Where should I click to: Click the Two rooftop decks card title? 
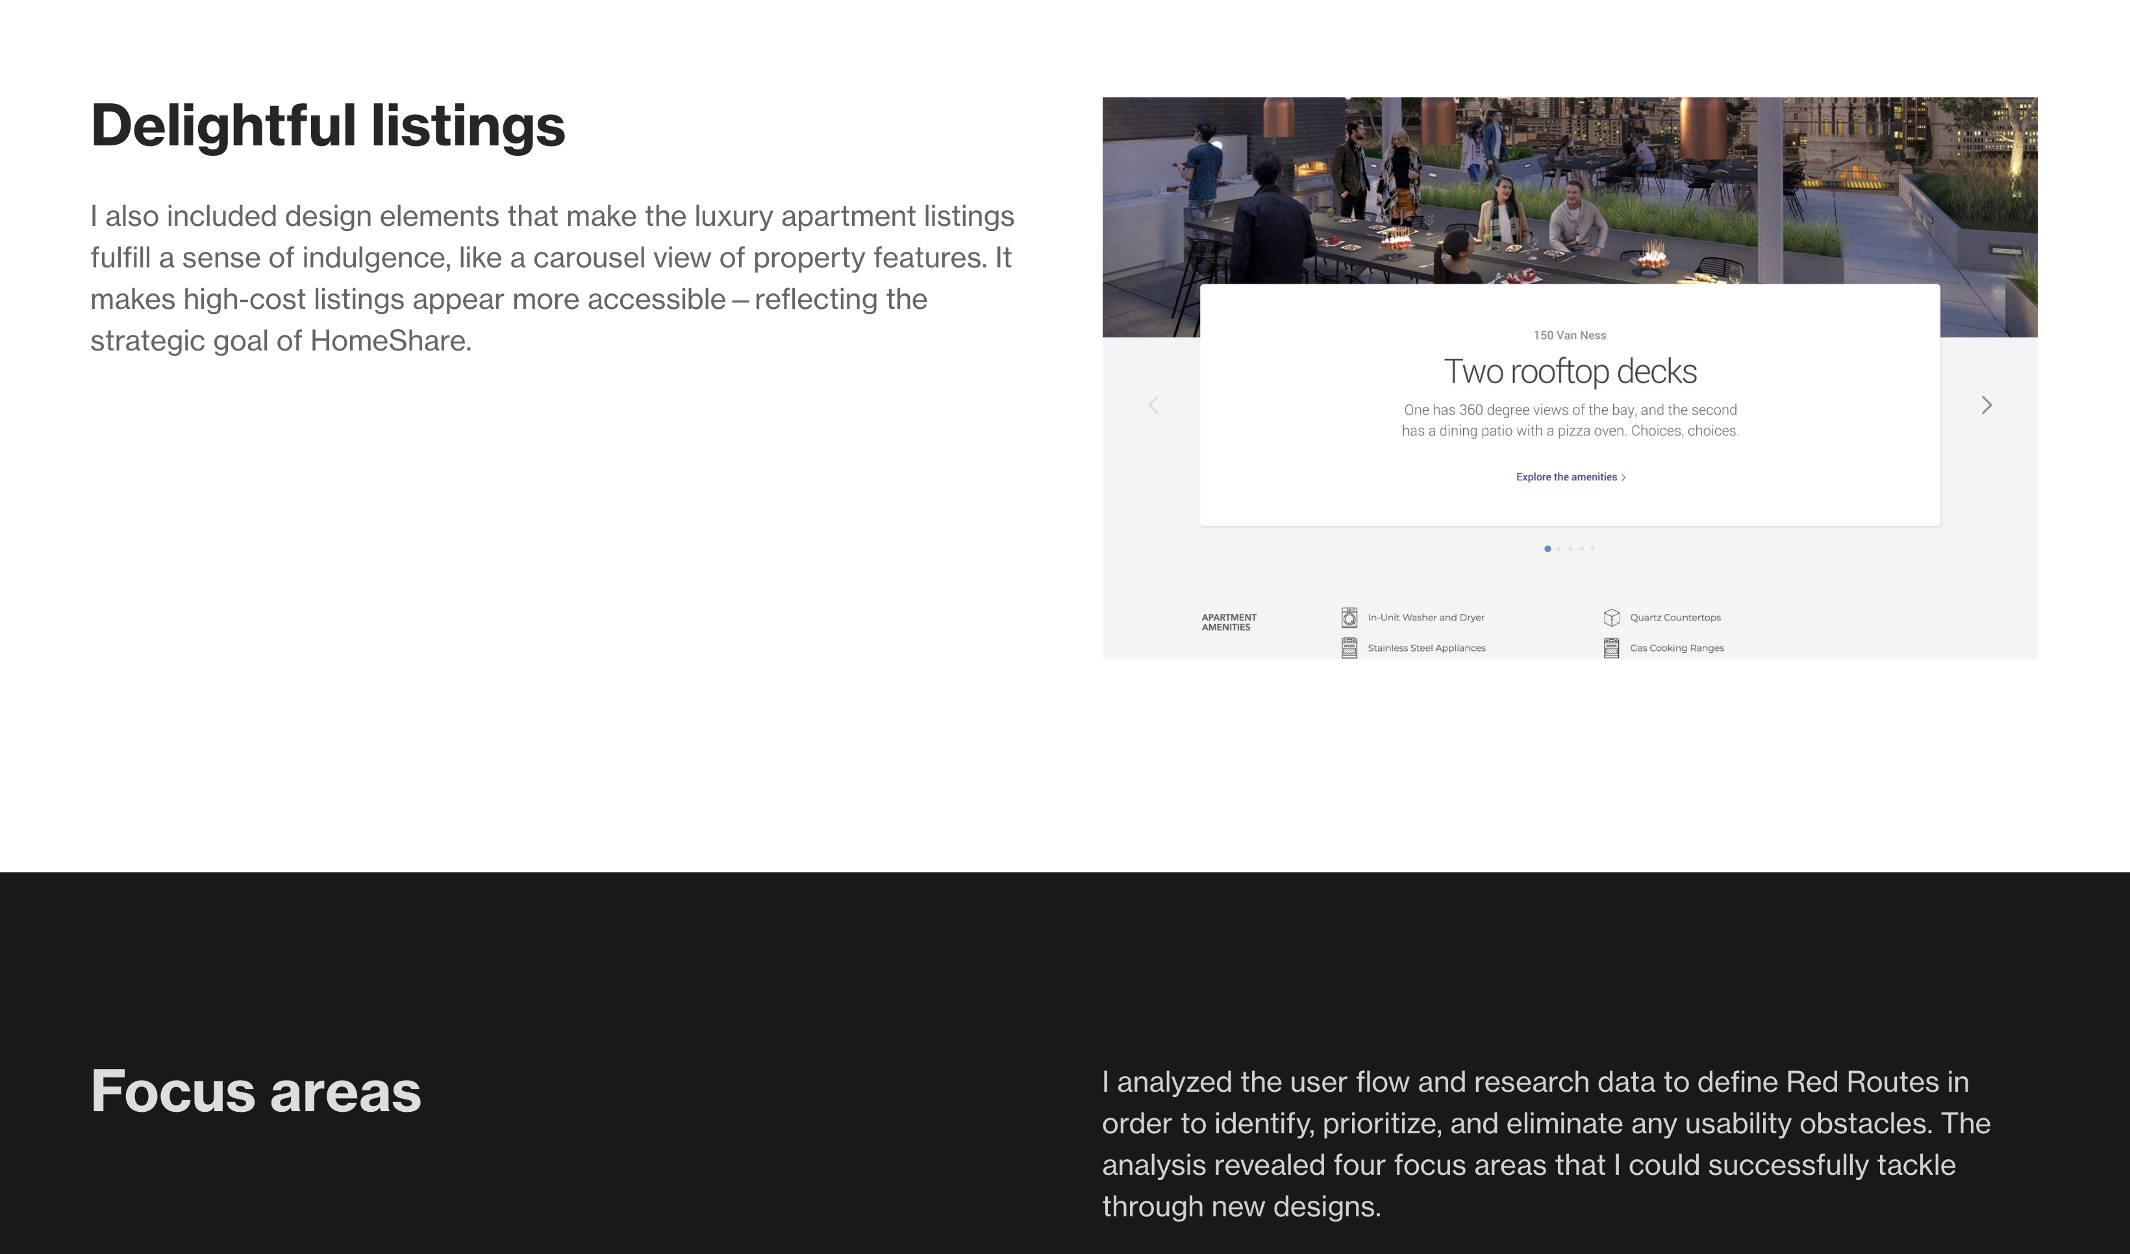(1570, 372)
